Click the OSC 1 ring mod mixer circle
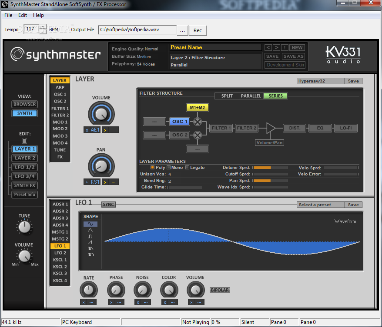 point(198,122)
